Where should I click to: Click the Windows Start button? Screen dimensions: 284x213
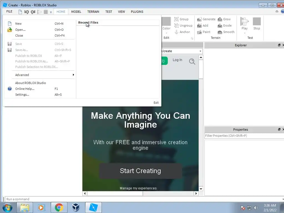click(7, 207)
